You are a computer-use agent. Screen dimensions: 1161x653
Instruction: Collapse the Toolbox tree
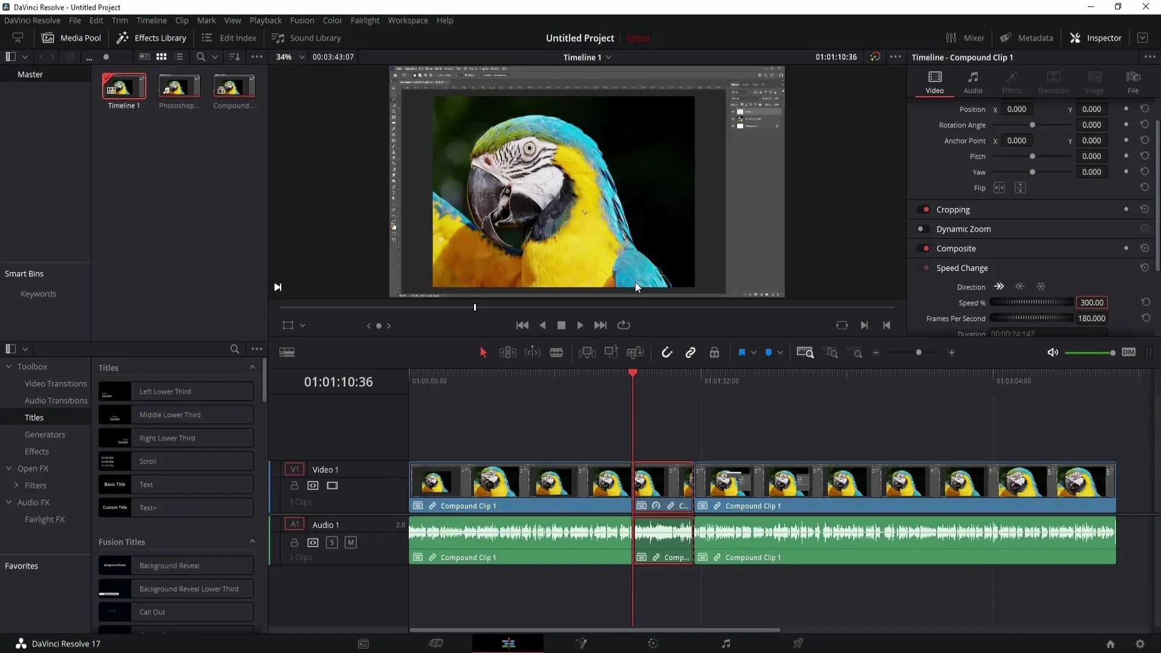[9, 366]
